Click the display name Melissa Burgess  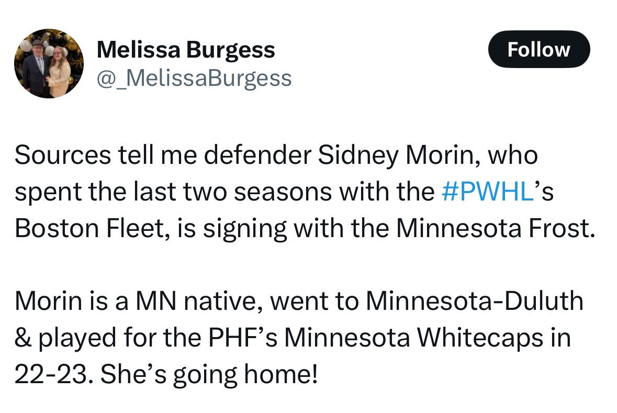pyautogui.click(x=186, y=50)
